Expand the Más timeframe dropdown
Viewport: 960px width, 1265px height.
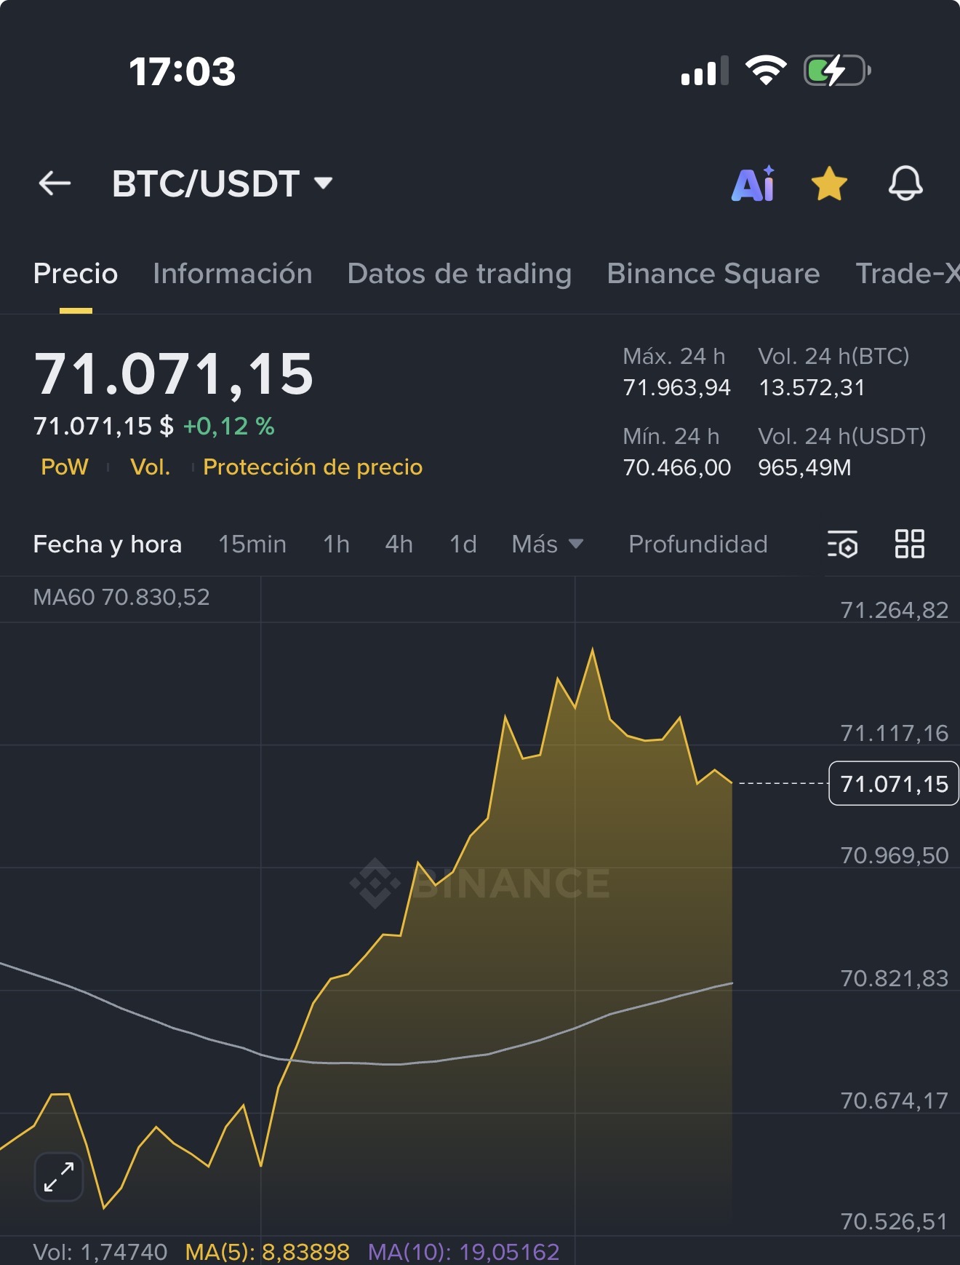[x=547, y=544]
